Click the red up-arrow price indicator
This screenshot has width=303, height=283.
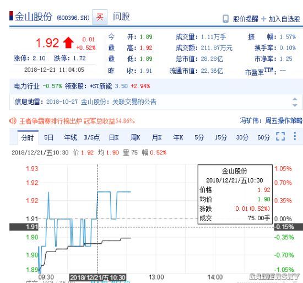[x=68, y=42]
